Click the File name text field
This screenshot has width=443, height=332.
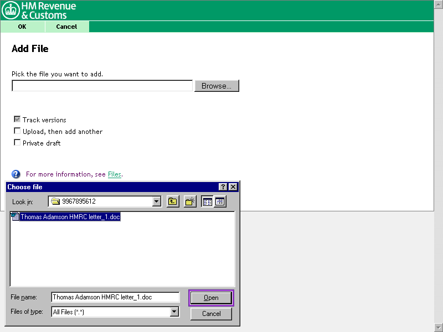coord(115,297)
